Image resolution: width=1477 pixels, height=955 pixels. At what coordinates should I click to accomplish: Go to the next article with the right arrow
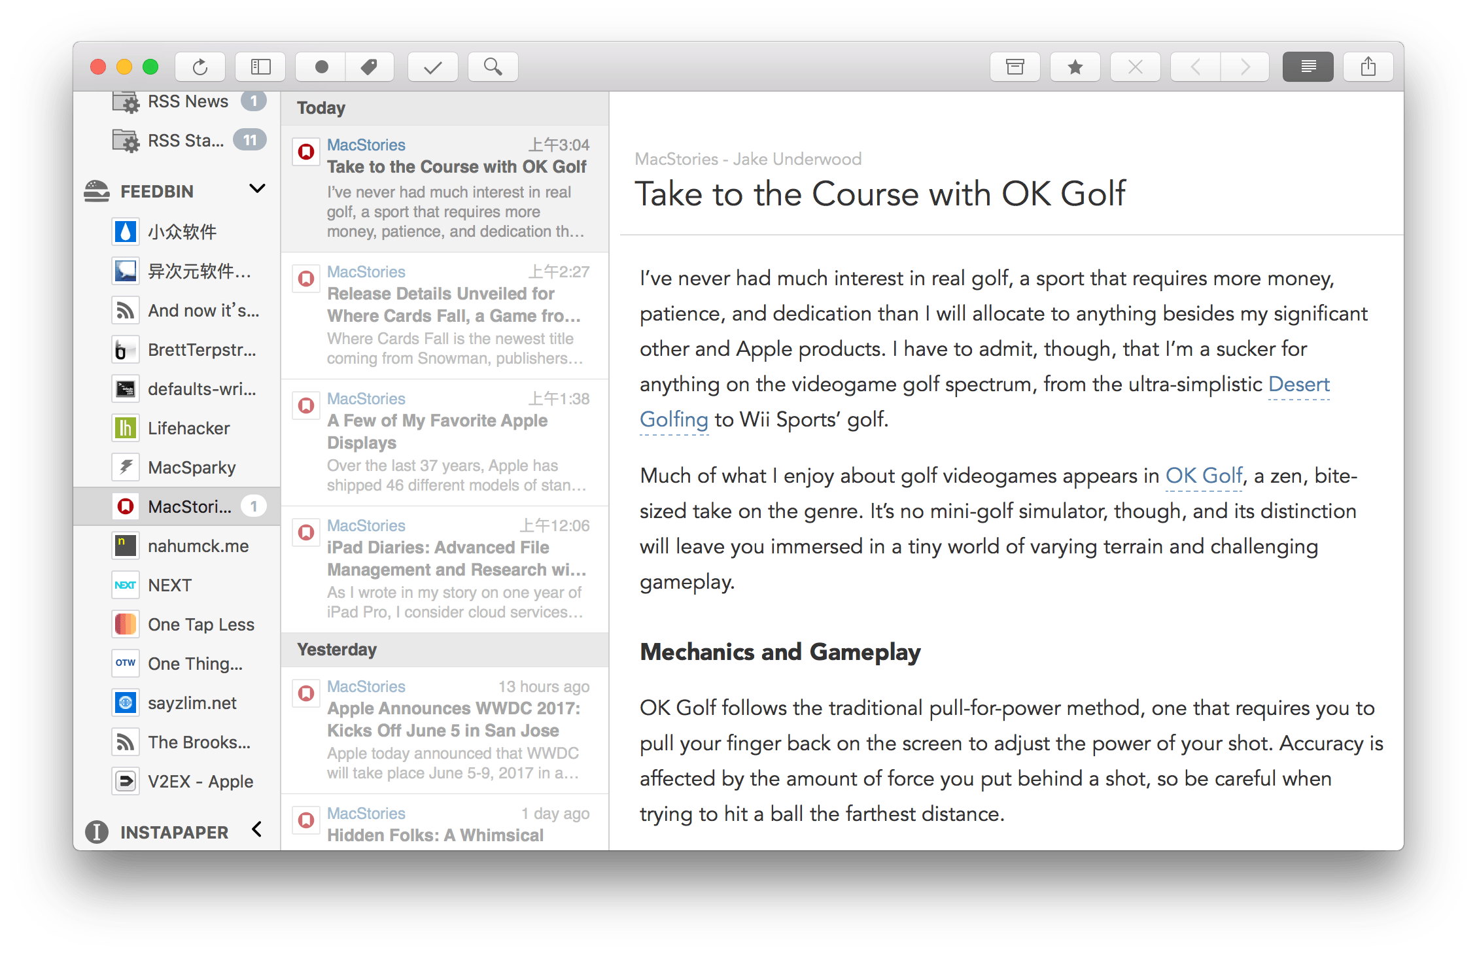1245,67
